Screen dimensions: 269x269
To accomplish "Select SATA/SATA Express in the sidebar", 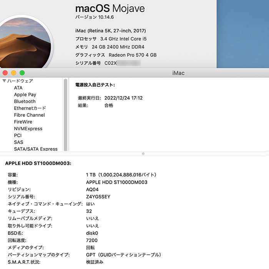I will click(36, 149).
